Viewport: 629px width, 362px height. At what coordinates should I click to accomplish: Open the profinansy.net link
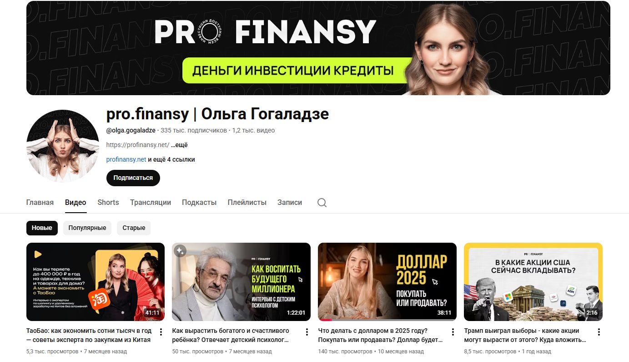tap(126, 159)
